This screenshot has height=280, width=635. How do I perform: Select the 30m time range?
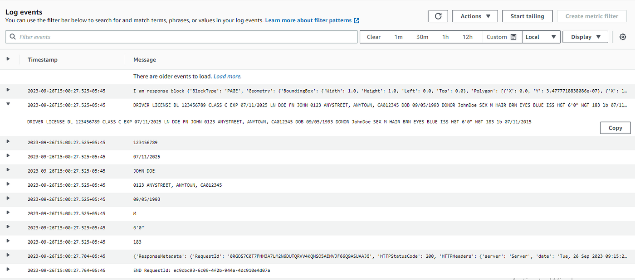coord(422,37)
